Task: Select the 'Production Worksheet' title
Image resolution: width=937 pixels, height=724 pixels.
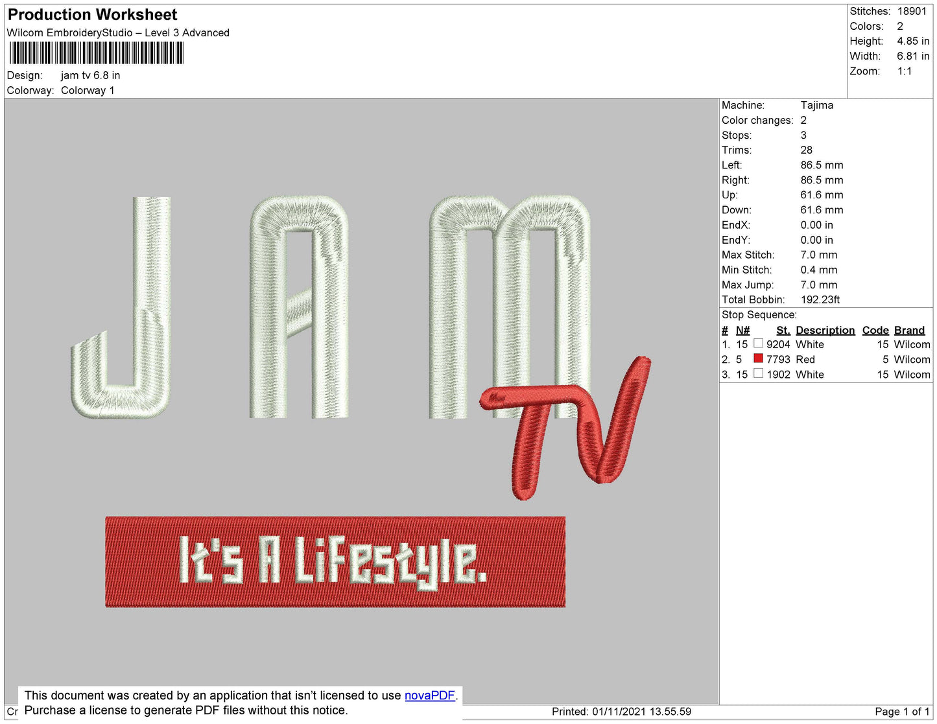Action: coord(93,15)
